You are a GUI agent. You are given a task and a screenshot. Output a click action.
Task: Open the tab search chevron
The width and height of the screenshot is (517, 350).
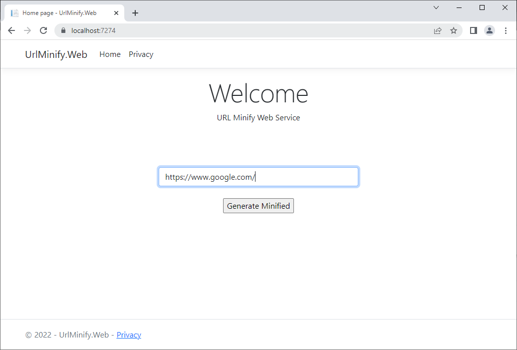[436, 7]
